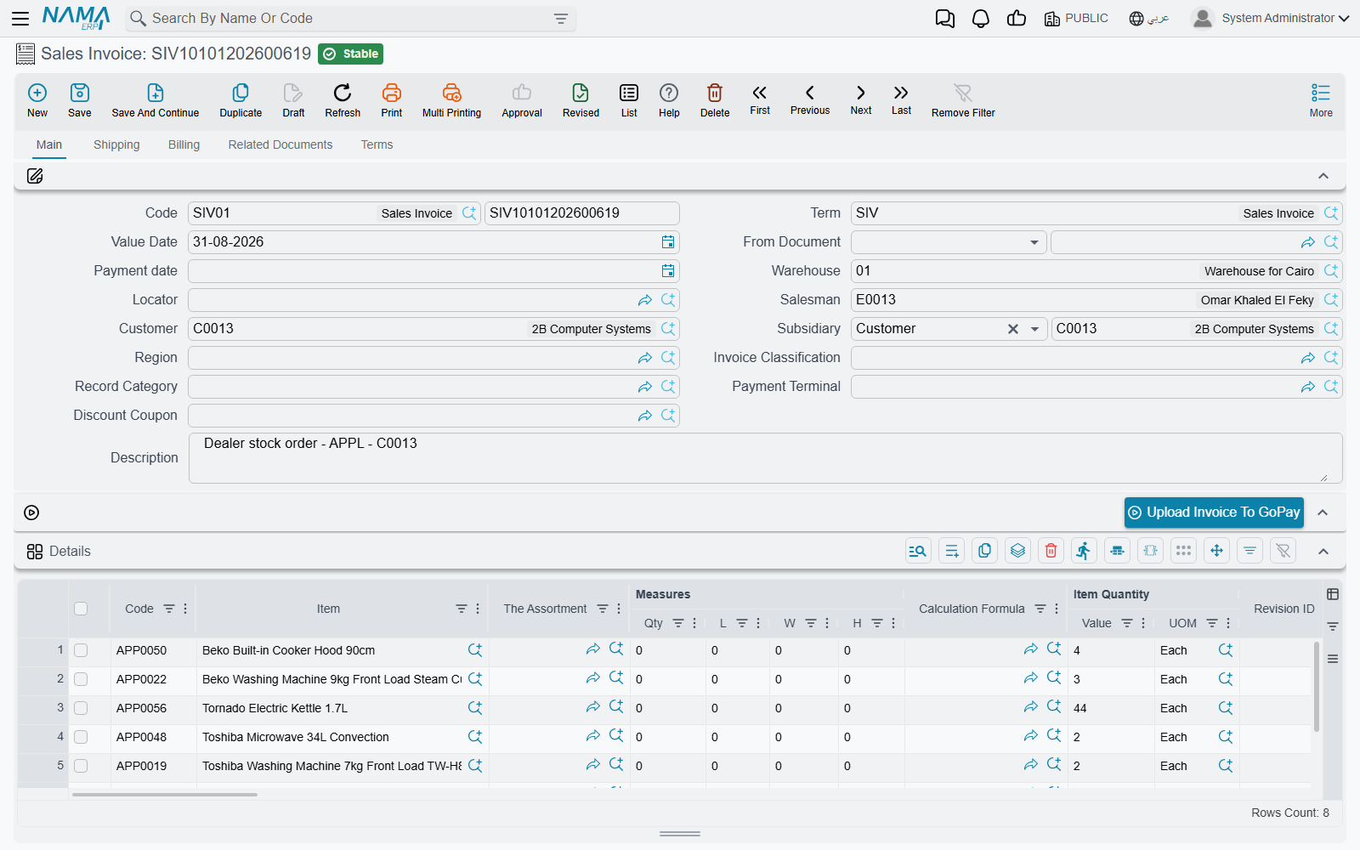Click Remove Filter
Screen dimensions: 1360x850
coord(963,100)
